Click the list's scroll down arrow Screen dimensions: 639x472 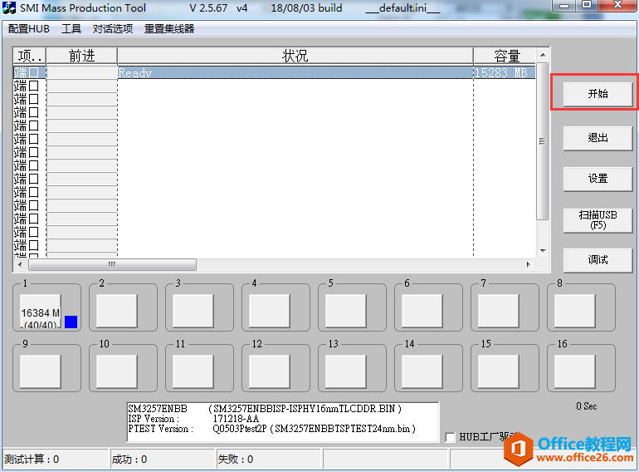click(543, 250)
